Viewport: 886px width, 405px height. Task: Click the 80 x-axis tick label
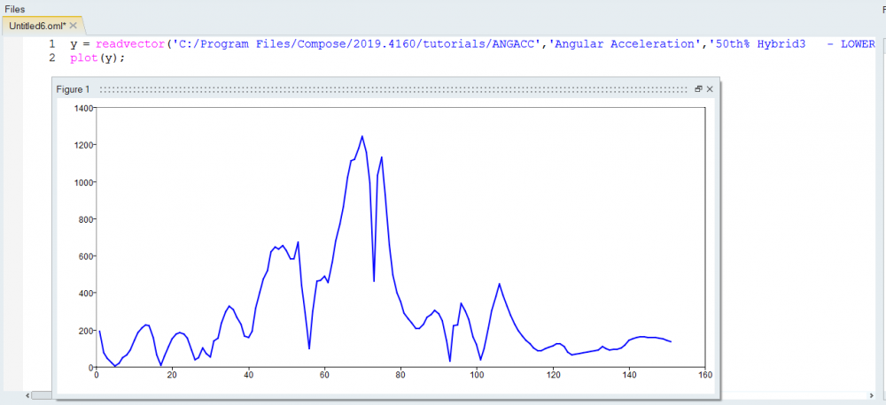[400, 375]
